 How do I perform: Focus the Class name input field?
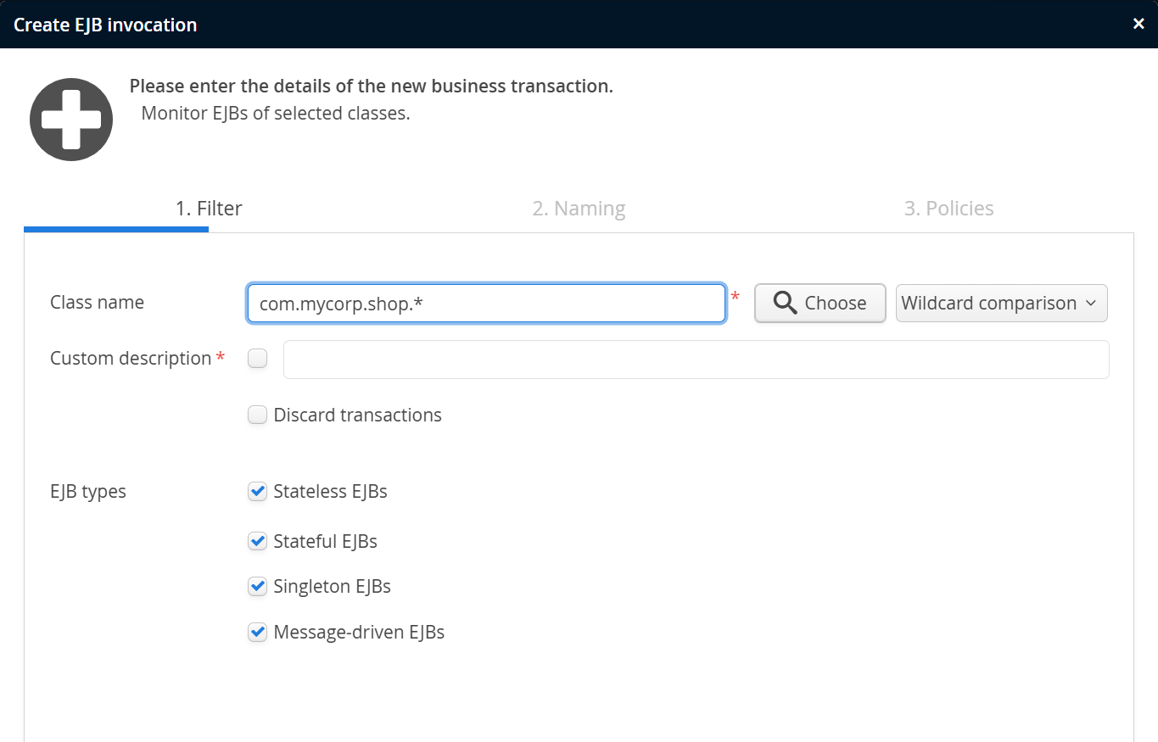click(x=486, y=304)
